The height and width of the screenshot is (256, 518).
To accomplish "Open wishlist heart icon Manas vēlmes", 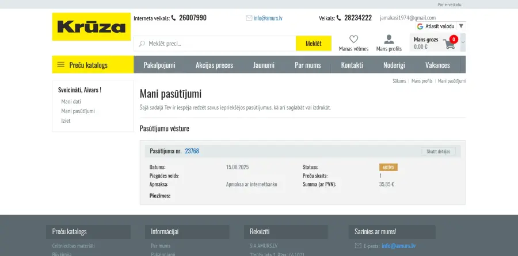I will [x=353, y=40].
